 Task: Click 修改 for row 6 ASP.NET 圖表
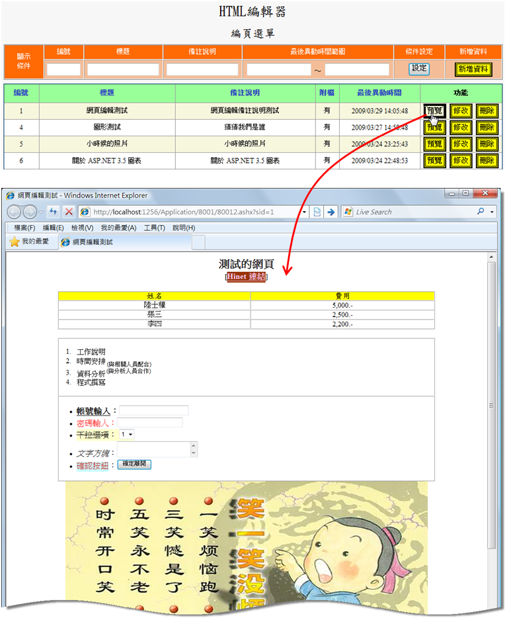pyautogui.click(x=461, y=161)
